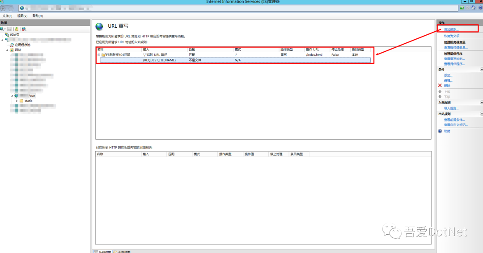Click the red delete X icon
The image size is (483, 253).
pyautogui.click(x=440, y=85)
